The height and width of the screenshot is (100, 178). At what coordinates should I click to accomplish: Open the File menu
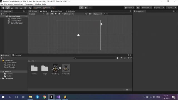click(x=2, y=4)
